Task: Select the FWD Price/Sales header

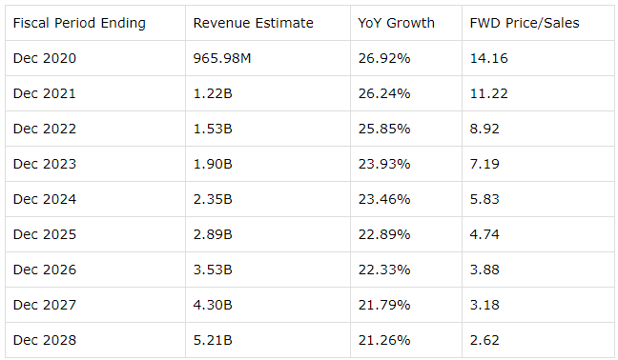Action: 525,23
